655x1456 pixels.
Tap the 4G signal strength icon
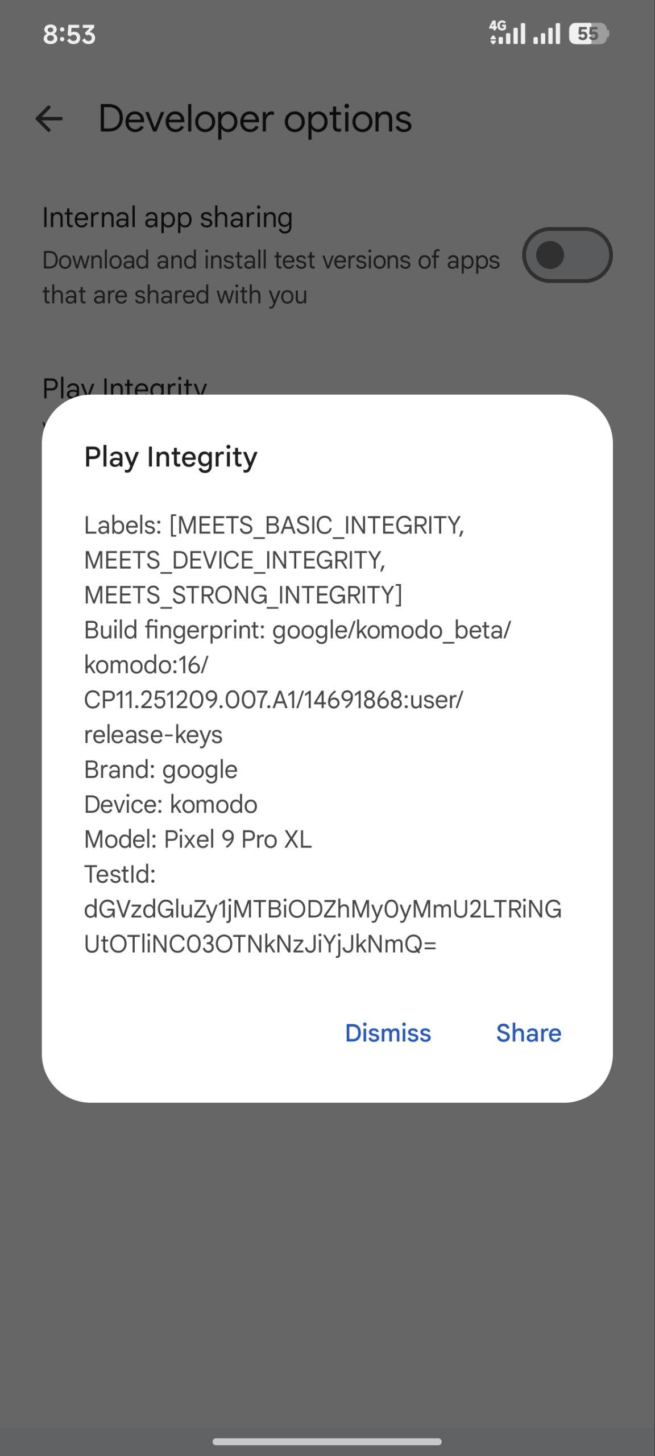(x=507, y=34)
